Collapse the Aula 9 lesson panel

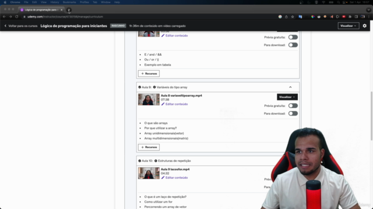point(290,87)
